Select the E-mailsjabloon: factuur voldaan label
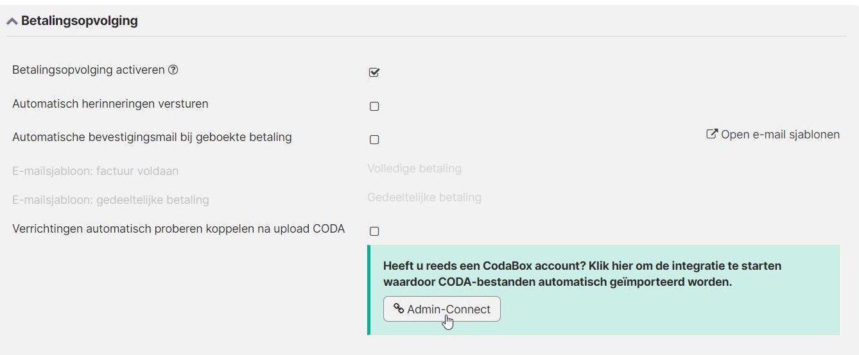 click(x=95, y=171)
